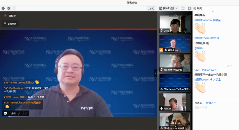The height and width of the screenshot is (130, 239).
Task: Enter full screen mode icon
Action: click(183, 8)
